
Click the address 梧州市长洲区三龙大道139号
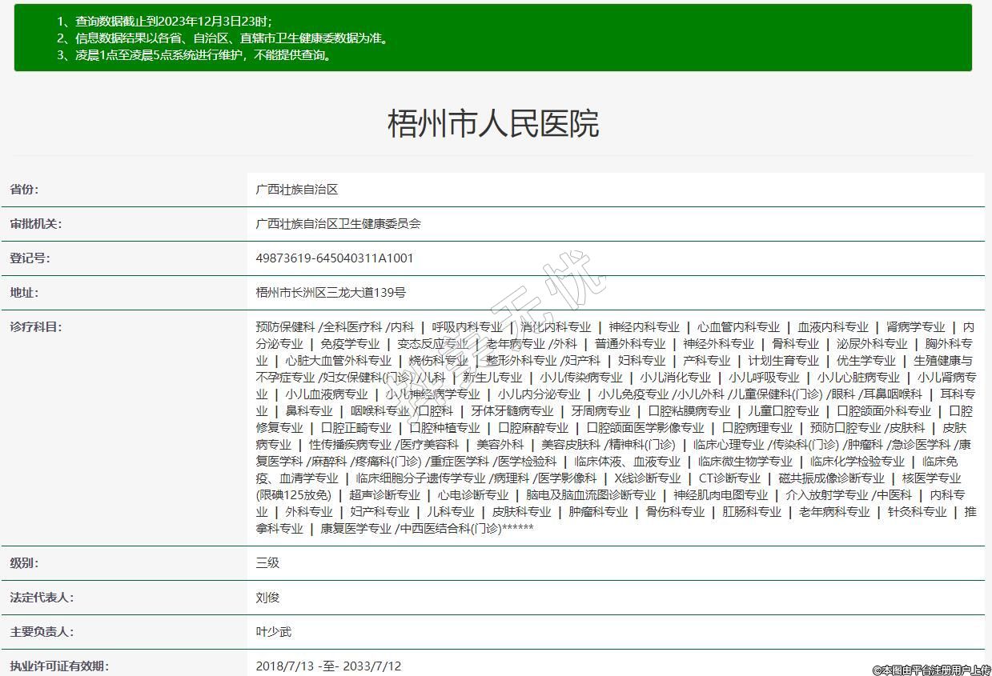331,293
